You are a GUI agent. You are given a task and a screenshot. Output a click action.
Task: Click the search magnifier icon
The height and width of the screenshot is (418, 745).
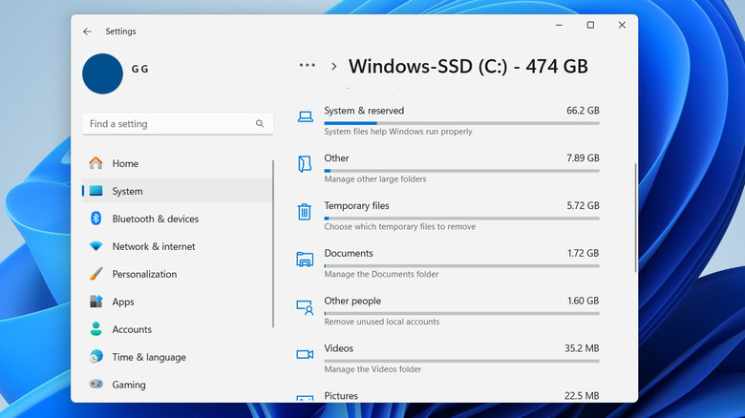coord(260,124)
